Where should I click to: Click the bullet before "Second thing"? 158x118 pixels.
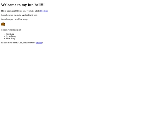[x=4, y=36]
